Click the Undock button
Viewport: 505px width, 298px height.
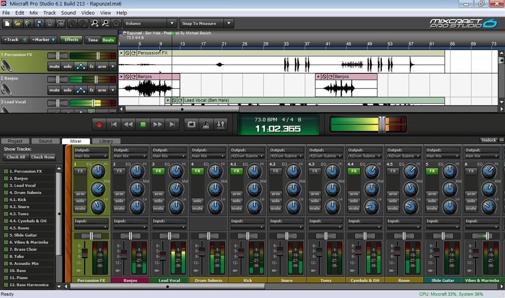[x=488, y=140]
